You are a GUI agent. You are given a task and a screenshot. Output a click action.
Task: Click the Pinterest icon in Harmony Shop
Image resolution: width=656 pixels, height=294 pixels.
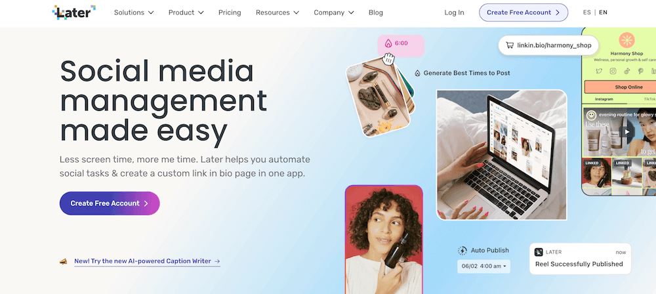[x=640, y=71]
